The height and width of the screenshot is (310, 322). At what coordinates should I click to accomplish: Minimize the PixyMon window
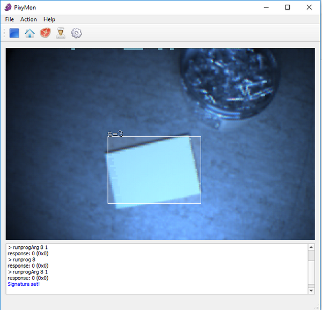(x=266, y=8)
